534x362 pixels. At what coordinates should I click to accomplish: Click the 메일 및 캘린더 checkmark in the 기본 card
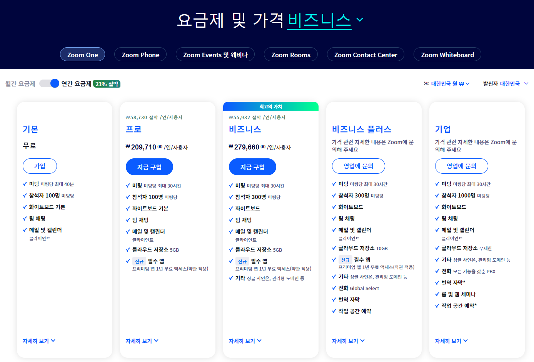(x=25, y=230)
